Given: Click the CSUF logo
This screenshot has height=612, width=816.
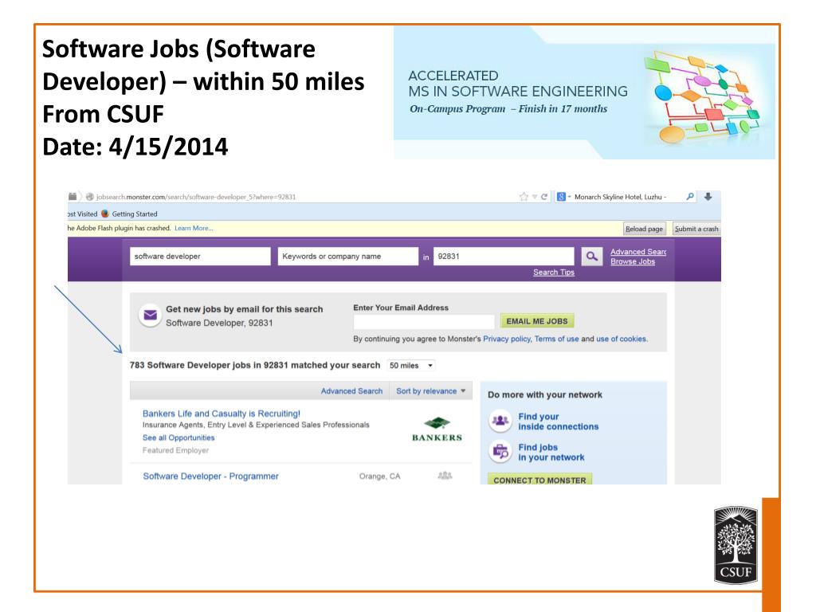Looking at the screenshot, I should click(736, 545).
